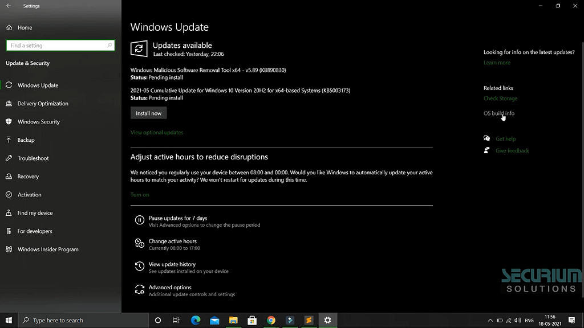
Task: Click the Get help link
Action: pyautogui.click(x=506, y=139)
